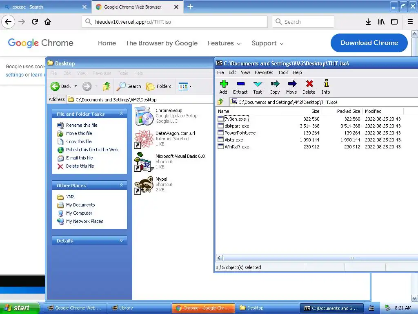Expand Features menu on Chrome page
The height and width of the screenshot is (314, 418).
(224, 43)
